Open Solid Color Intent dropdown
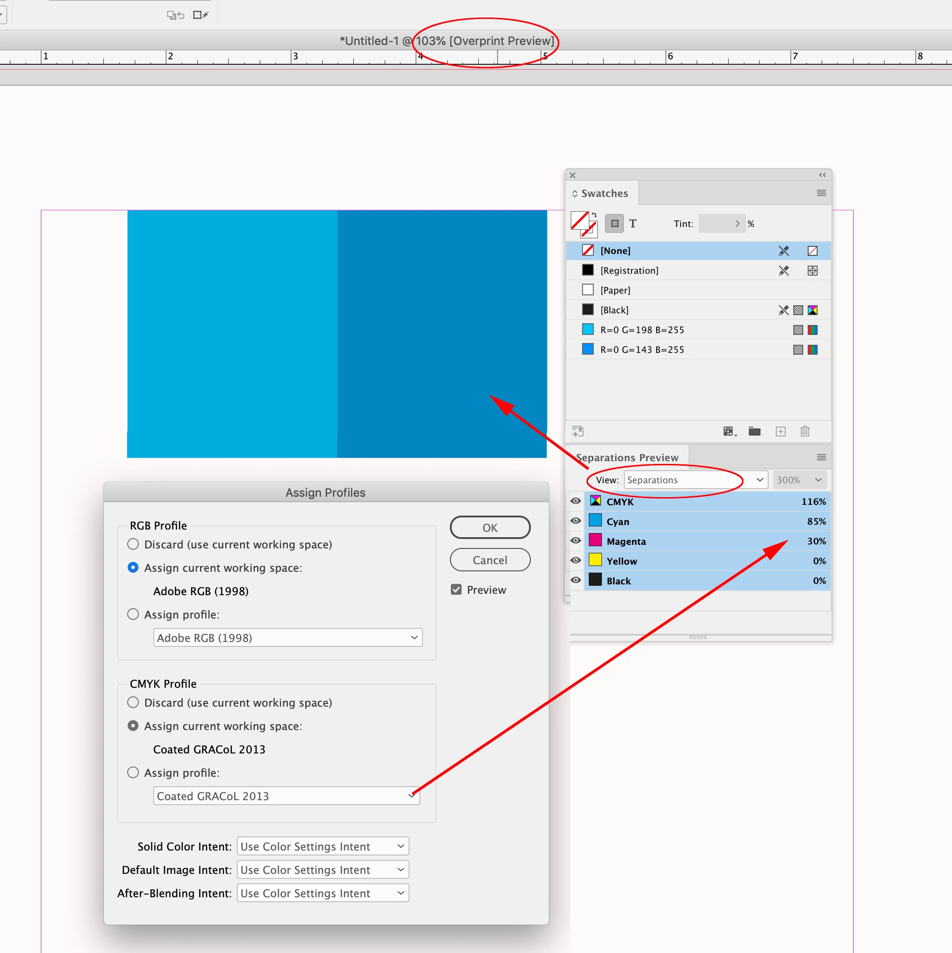The width and height of the screenshot is (952, 953). pyautogui.click(x=323, y=846)
